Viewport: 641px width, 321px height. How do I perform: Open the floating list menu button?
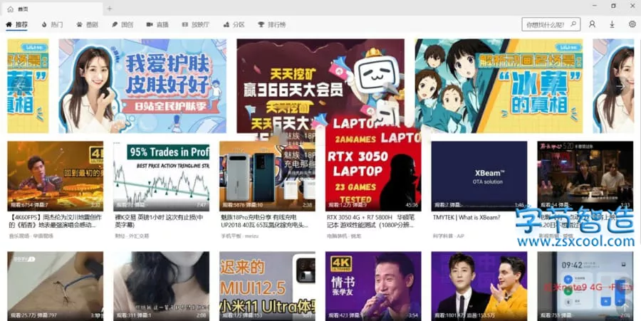coord(625,286)
